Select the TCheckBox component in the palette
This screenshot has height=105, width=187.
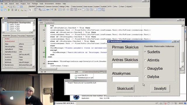[64, 10]
